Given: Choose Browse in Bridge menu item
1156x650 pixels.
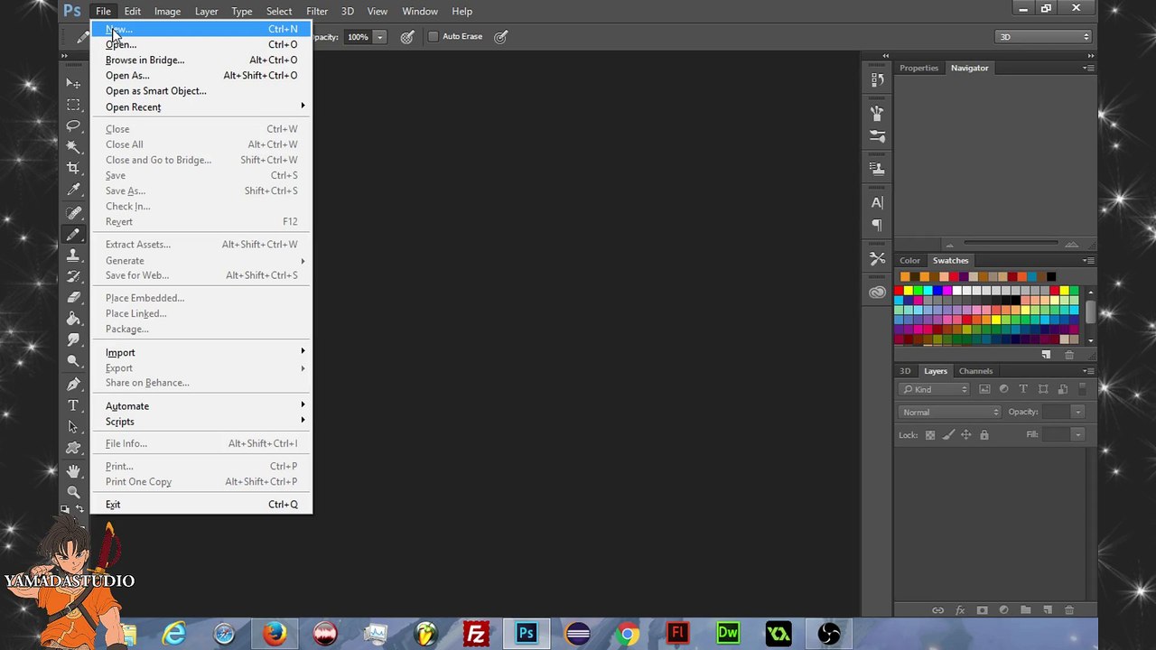Looking at the screenshot, I should (201, 60).
